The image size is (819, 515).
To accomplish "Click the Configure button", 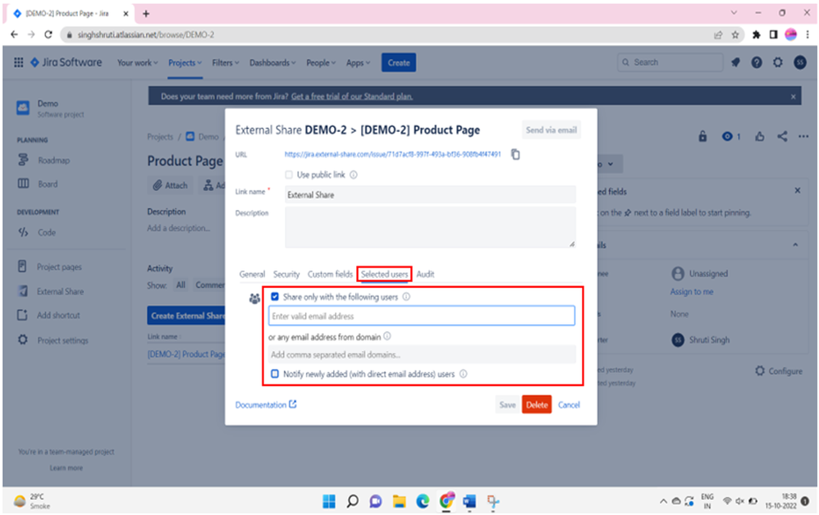I will pyautogui.click(x=779, y=371).
